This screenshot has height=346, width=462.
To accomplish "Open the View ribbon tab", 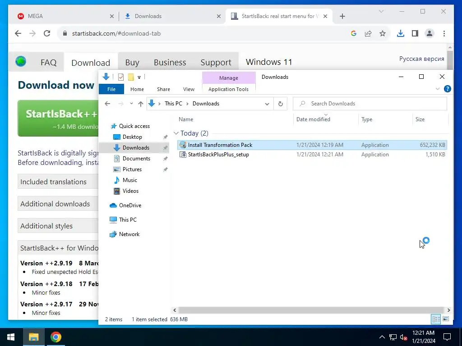I will [x=189, y=89].
